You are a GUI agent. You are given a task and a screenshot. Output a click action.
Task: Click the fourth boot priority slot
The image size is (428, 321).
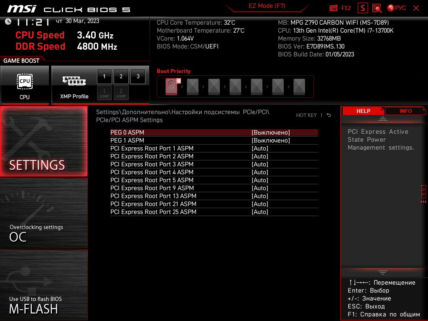pyautogui.click(x=235, y=87)
